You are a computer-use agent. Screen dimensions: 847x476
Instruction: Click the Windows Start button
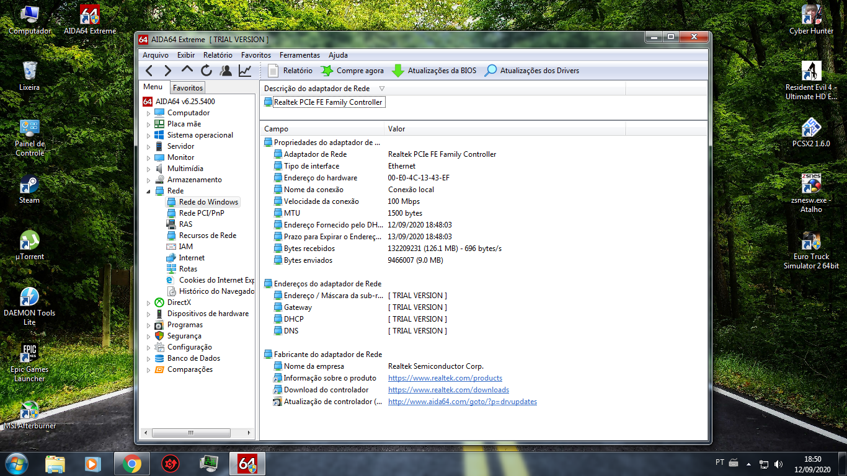coord(16,464)
